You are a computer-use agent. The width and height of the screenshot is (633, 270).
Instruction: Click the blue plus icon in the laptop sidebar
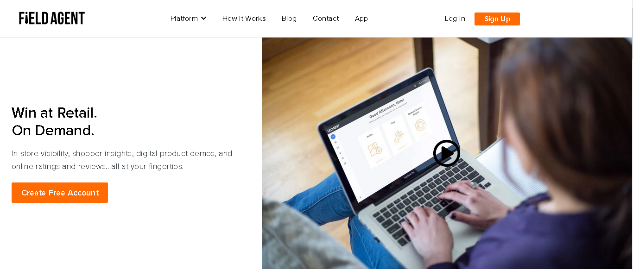coord(332,137)
